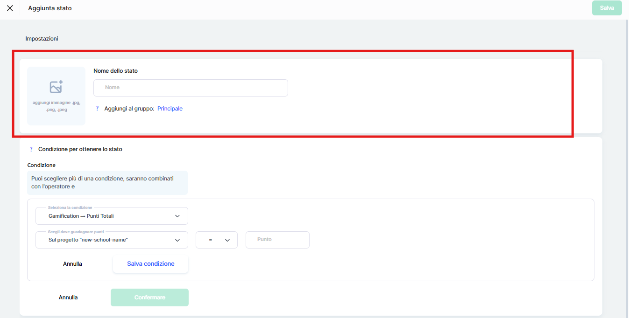Viewport: 629px width, 318px height.
Task: Click the Aggiunta stato title text
Action: coord(50,8)
